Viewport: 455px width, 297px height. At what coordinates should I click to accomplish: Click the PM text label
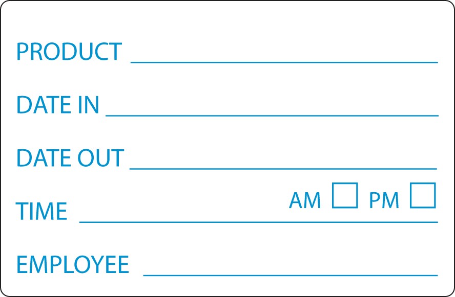[x=384, y=201]
